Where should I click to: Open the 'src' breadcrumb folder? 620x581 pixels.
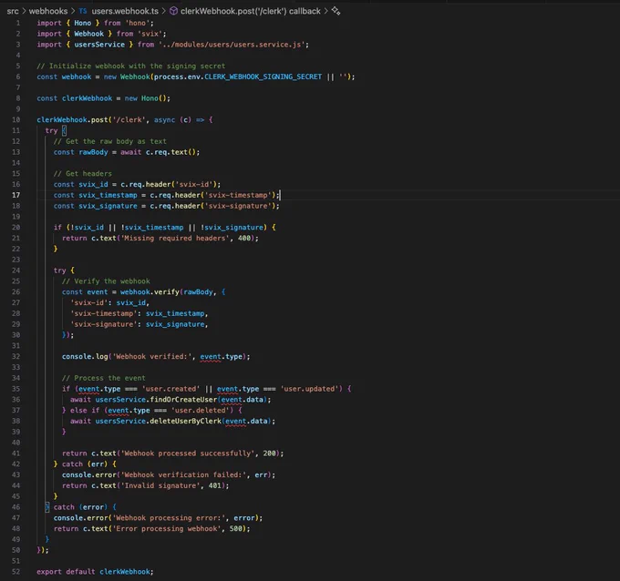click(13, 11)
